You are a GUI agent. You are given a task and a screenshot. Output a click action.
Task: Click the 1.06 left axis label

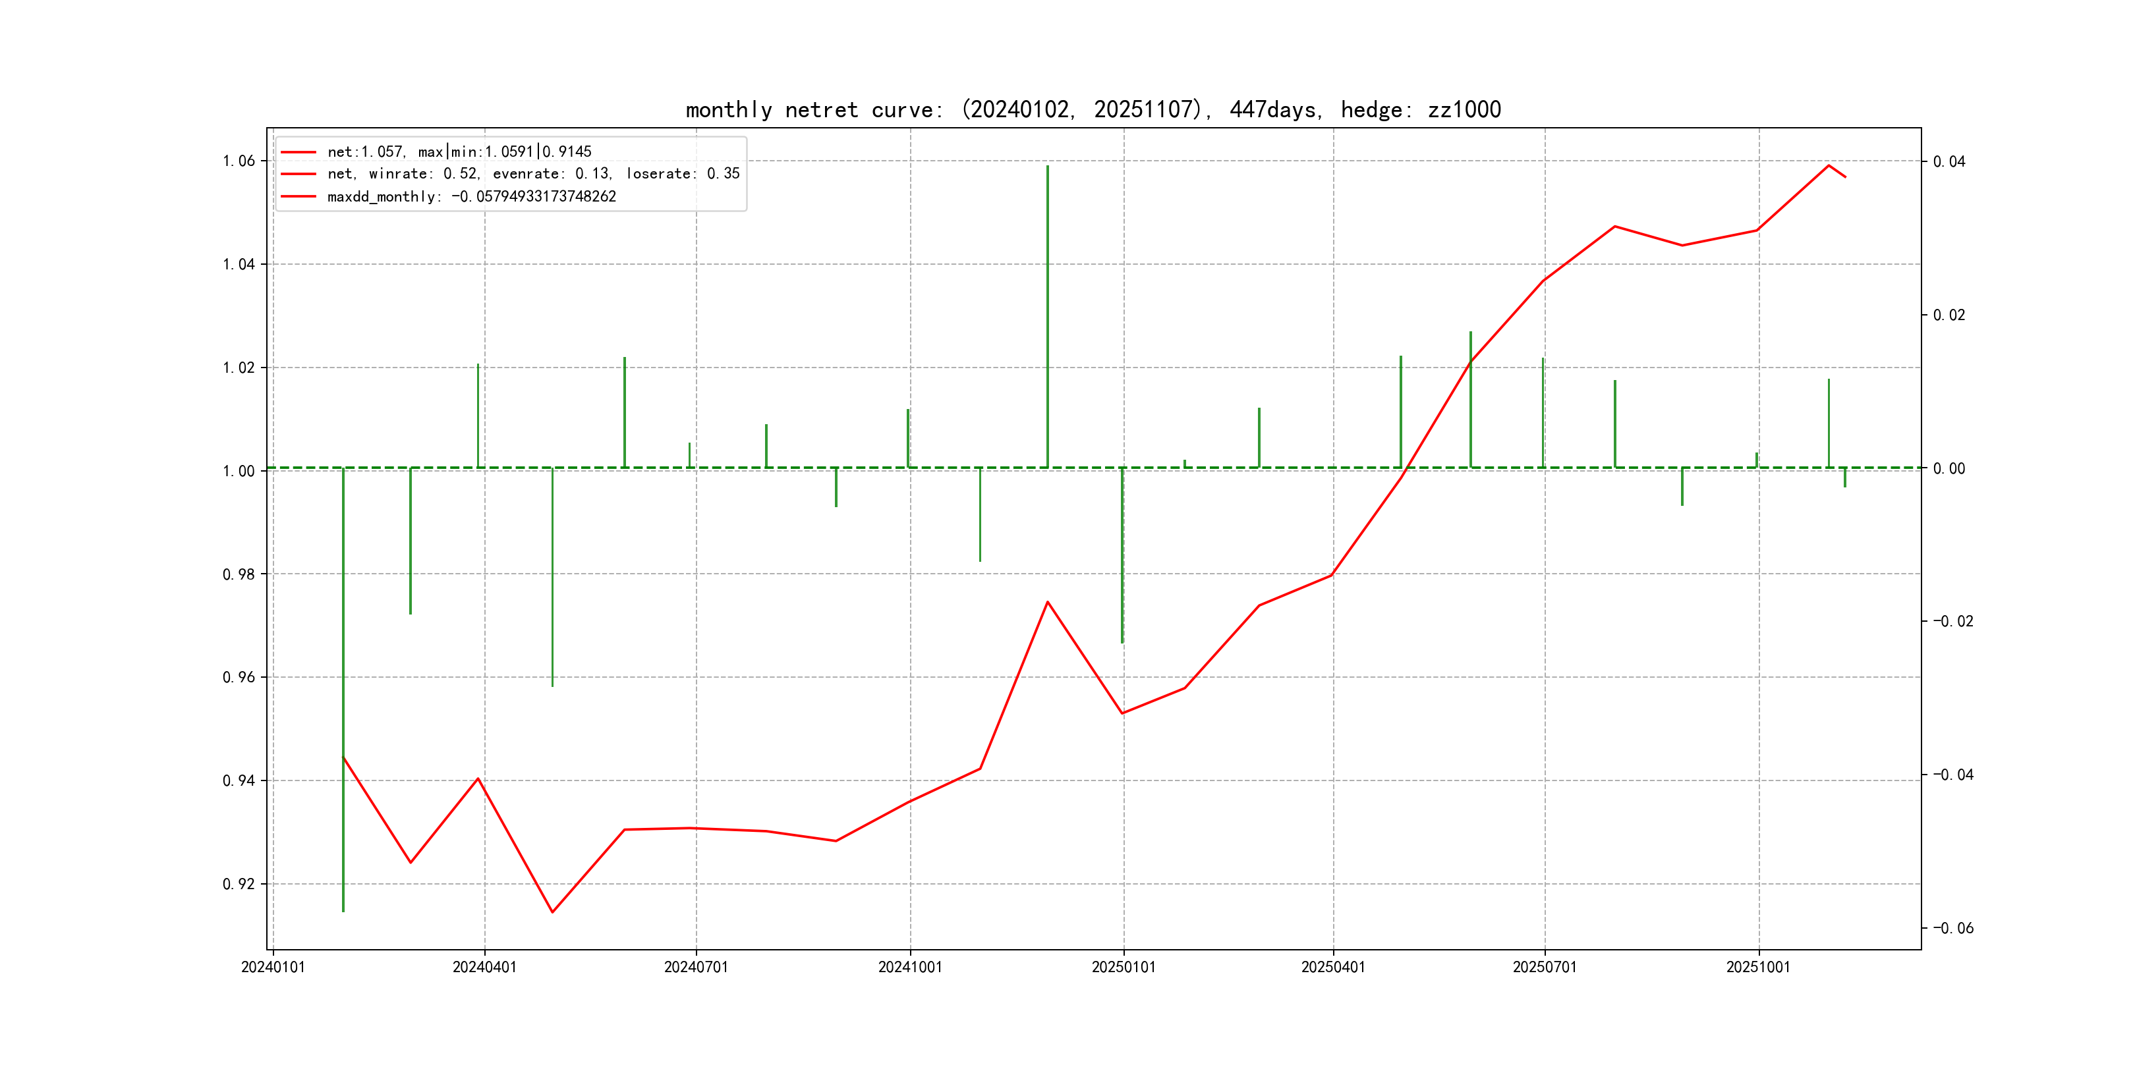coord(239,161)
